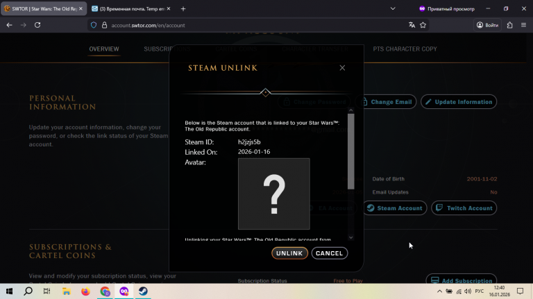The image size is (533, 299).
Task: Close the Временная почта browser tab
Action: pos(169,9)
